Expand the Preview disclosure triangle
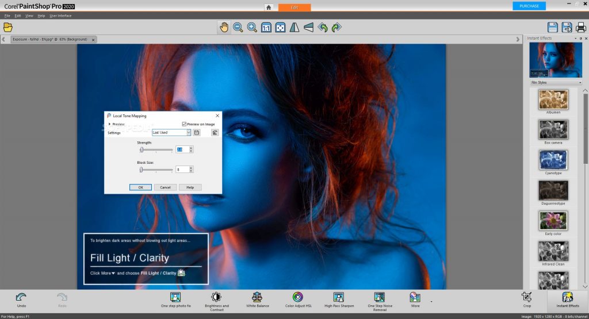Viewport: 589px width, 319px height. pos(109,124)
